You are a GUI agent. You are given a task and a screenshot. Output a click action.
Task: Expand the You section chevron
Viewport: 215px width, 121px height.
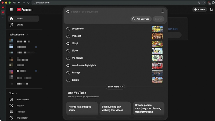16,93
